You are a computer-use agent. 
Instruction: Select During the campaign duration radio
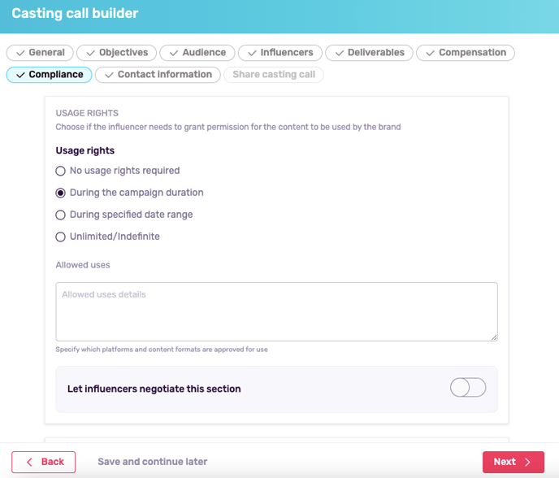60,193
